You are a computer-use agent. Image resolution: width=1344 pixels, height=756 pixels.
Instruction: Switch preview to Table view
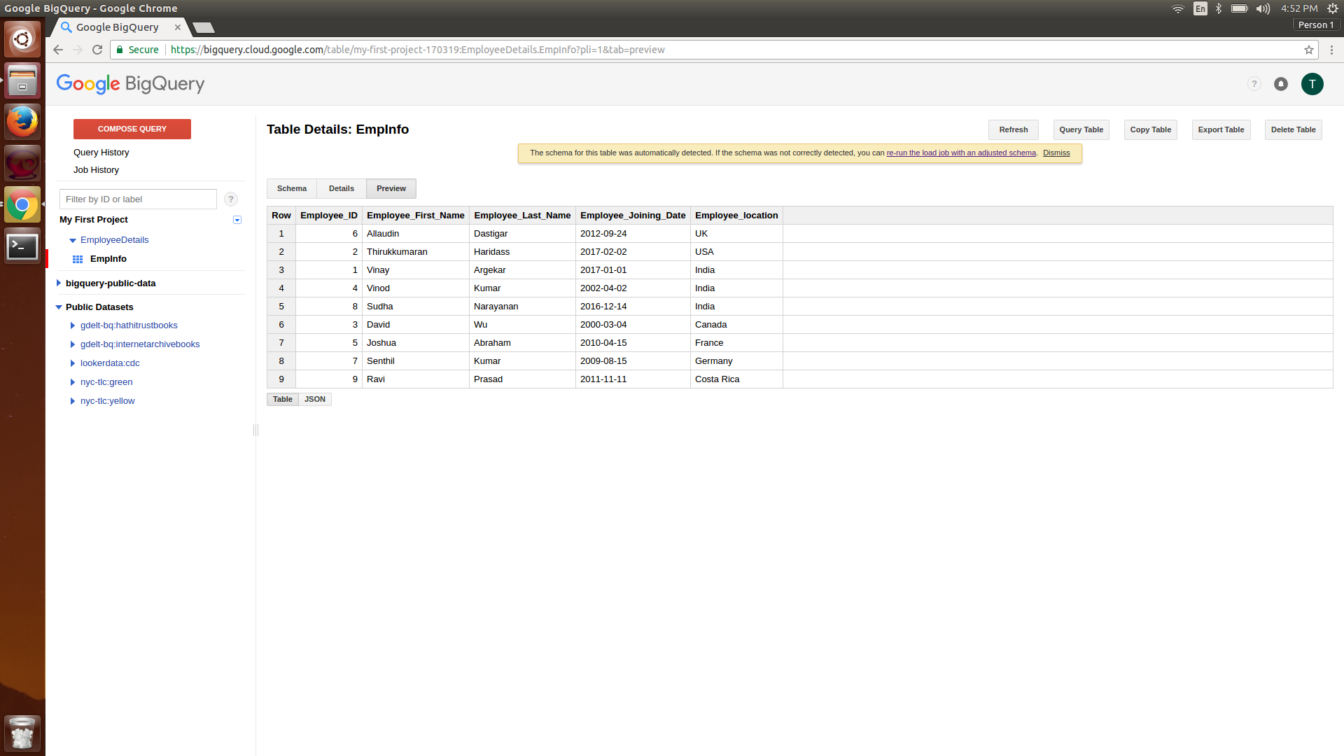pos(283,399)
